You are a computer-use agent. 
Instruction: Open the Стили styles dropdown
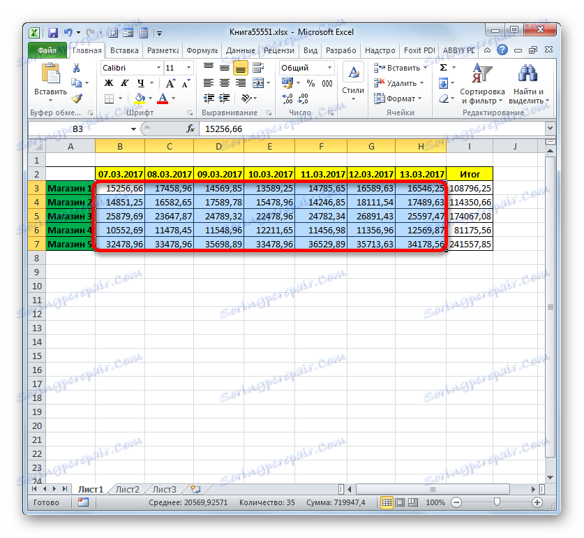353,83
